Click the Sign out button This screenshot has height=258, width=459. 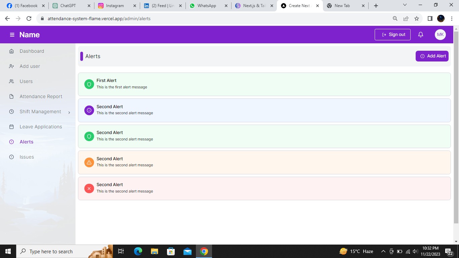(x=392, y=35)
